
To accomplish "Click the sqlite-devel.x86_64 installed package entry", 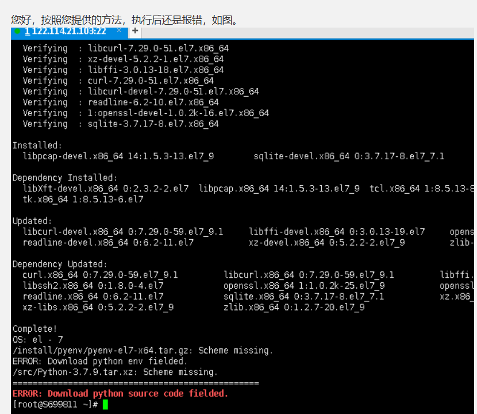I will coord(349,156).
